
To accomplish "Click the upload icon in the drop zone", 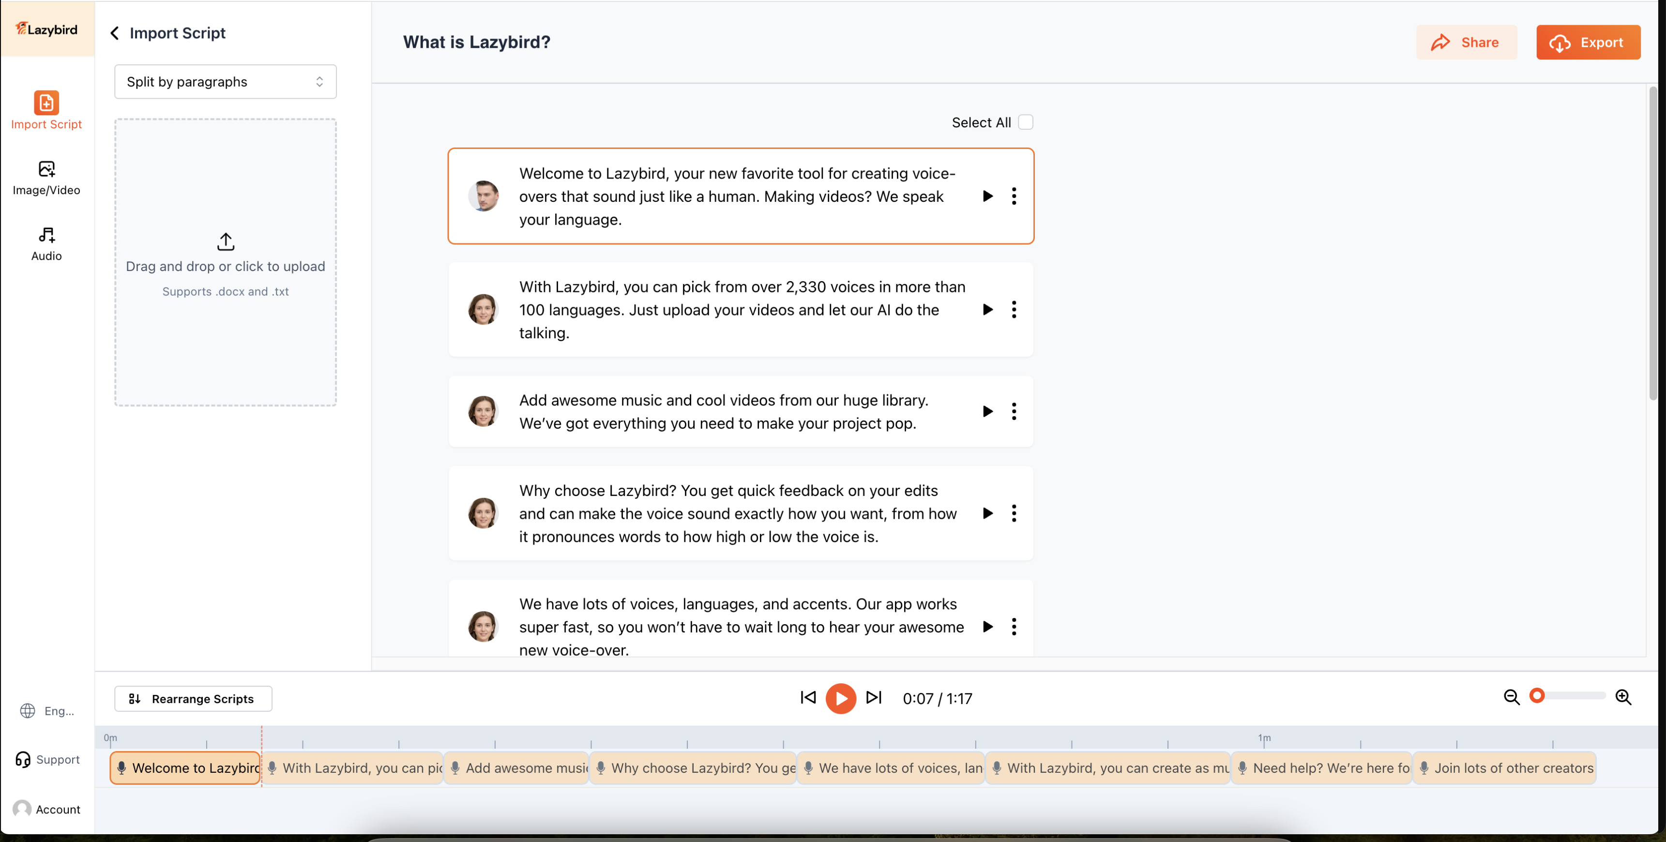I will [x=225, y=242].
